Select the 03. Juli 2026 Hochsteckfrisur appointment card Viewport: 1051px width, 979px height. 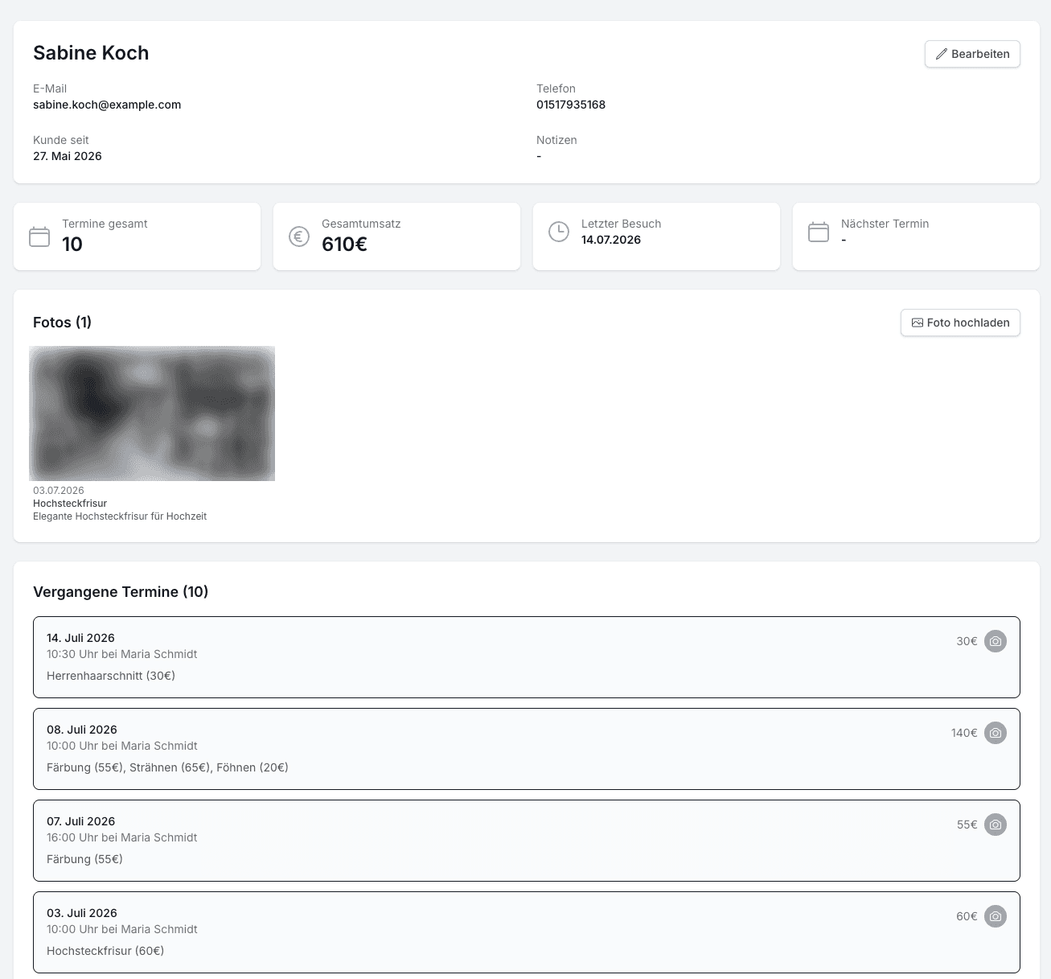[x=527, y=932]
